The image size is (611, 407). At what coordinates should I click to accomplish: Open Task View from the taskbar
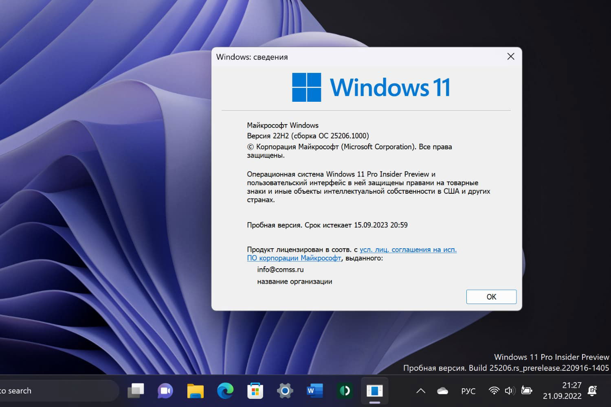(136, 391)
